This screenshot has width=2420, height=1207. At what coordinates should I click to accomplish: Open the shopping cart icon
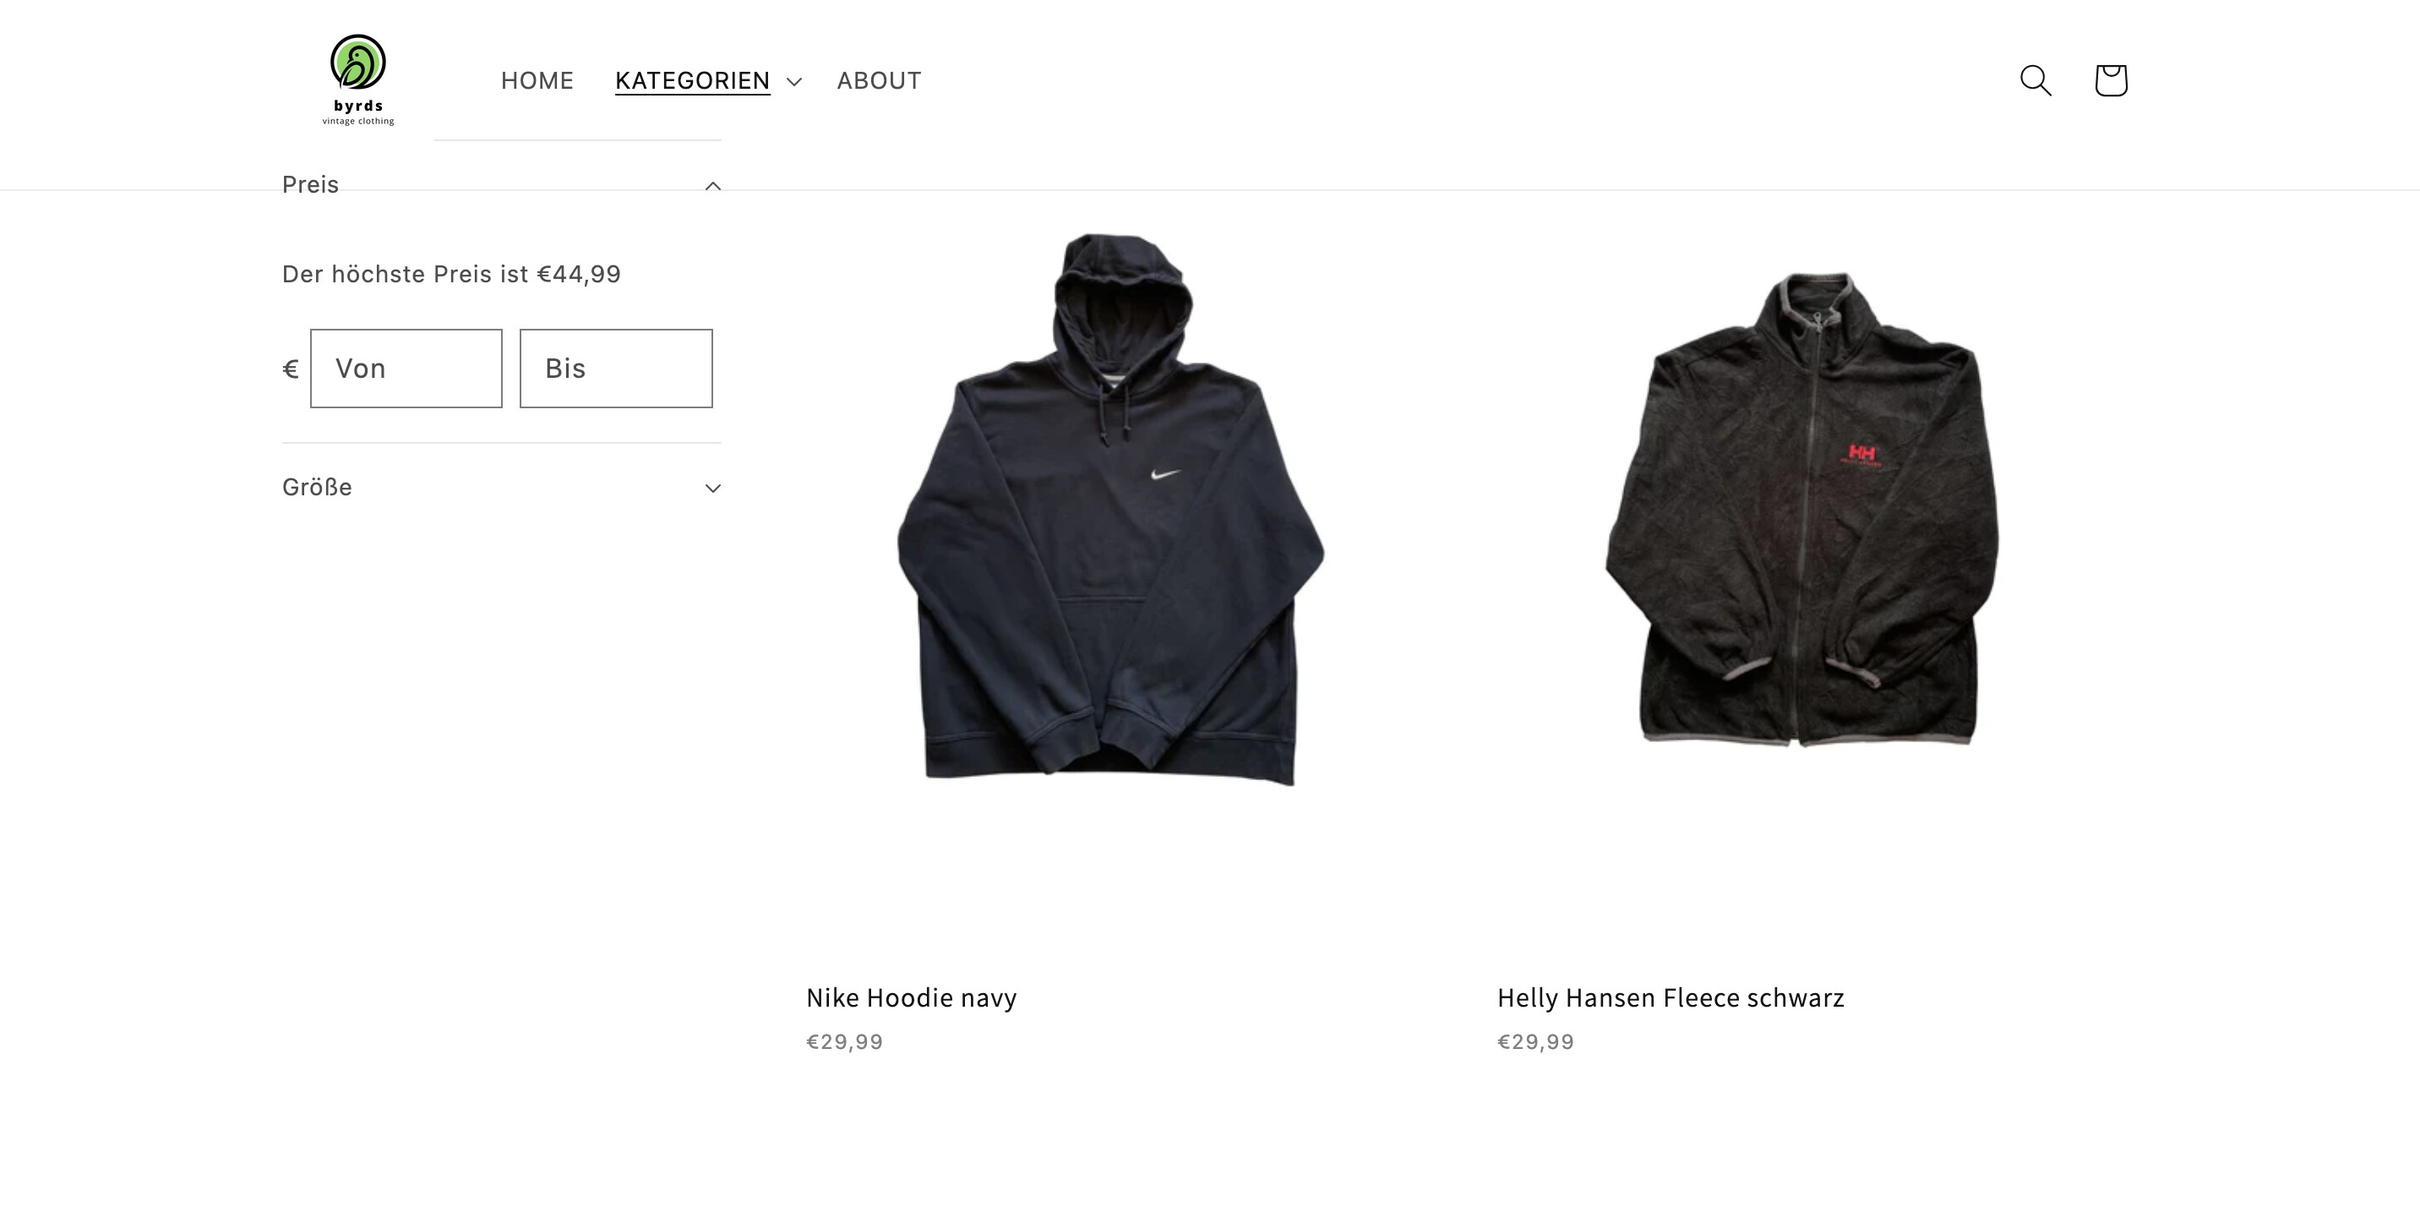pos(2111,81)
